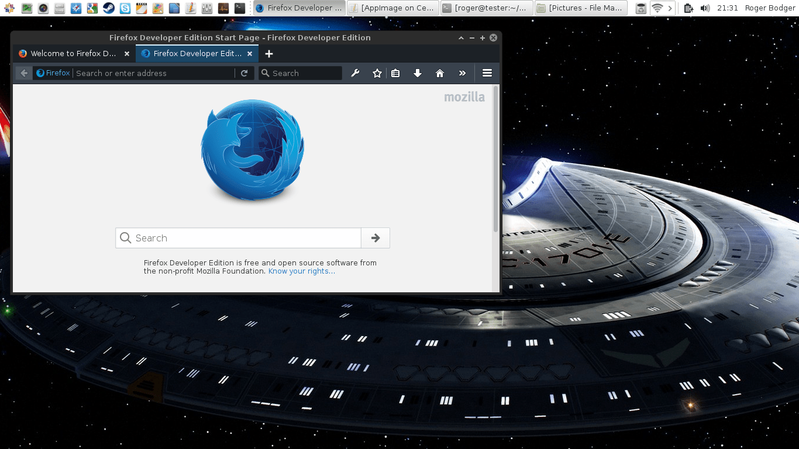Viewport: 799px width, 449px height.
Task: Launch the blue document writer icon
Action: (174, 8)
